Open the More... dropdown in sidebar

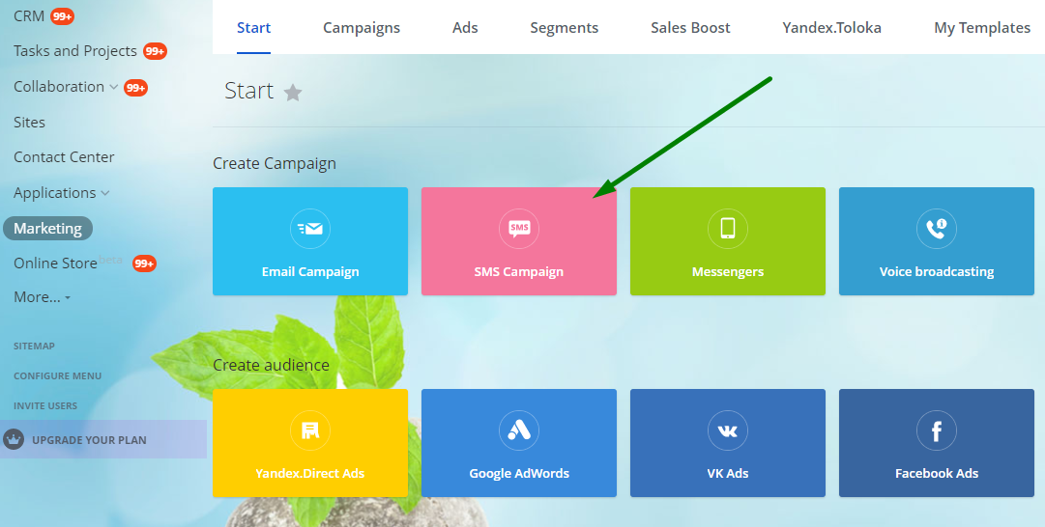coord(42,297)
